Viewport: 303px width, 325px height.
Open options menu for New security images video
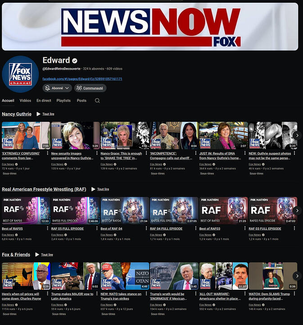coord(97,153)
